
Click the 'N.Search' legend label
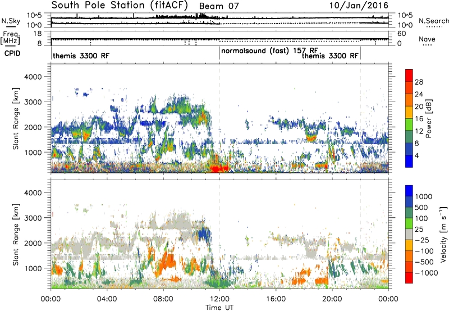(x=434, y=21)
